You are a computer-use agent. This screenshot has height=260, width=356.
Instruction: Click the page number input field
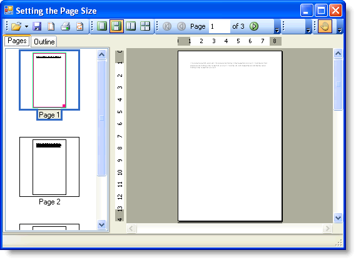(x=219, y=26)
